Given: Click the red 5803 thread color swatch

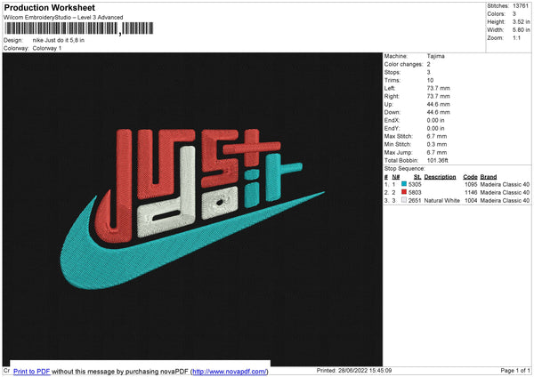Looking at the screenshot, I should point(404,192).
